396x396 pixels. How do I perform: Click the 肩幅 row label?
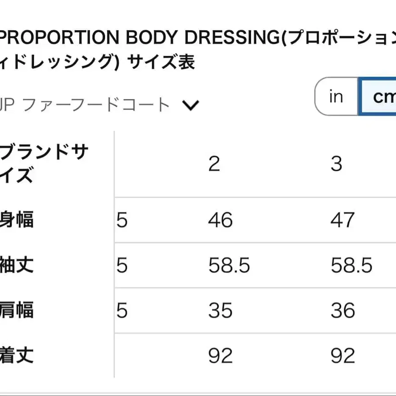point(17,310)
